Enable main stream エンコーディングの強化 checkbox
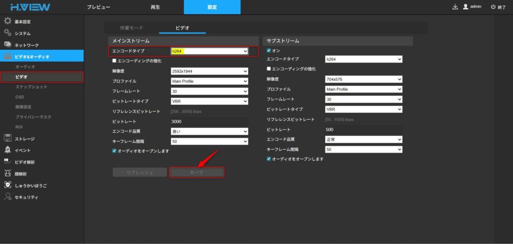This screenshot has height=244, width=513. point(114,61)
